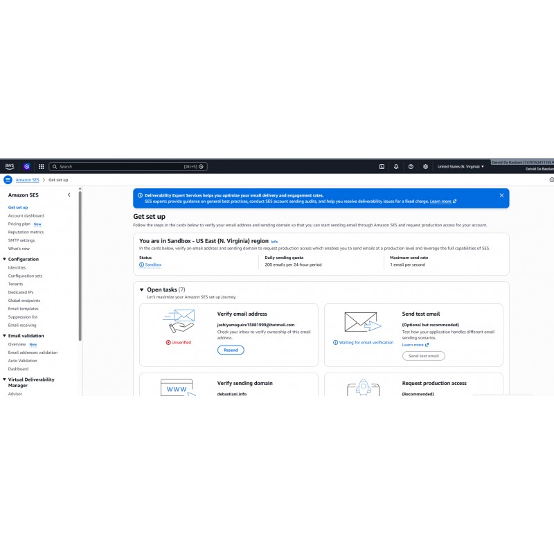Image resolution: width=554 pixels, height=554 pixels.
Task: Open Info link beside Sandbox region heading
Action: pyautogui.click(x=274, y=242)
